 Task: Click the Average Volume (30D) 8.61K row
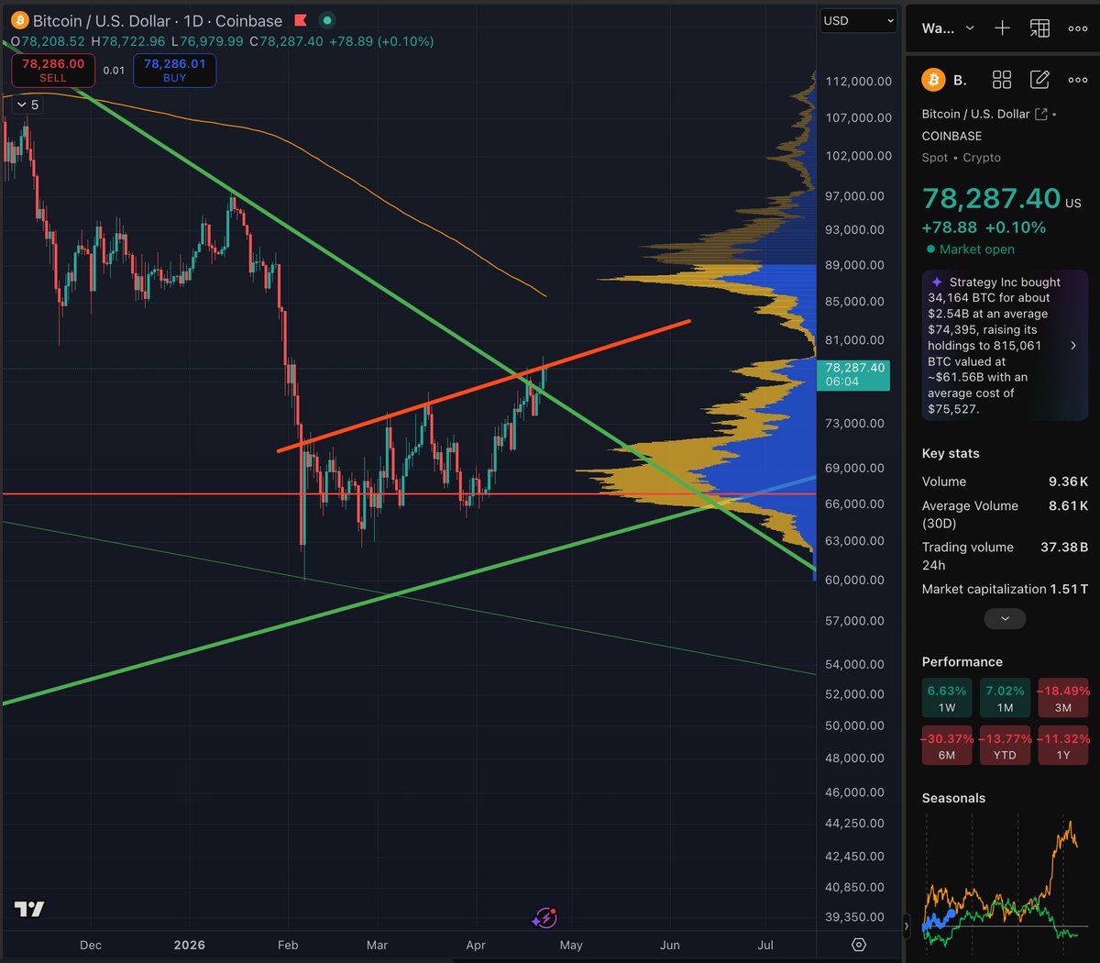1005,515
